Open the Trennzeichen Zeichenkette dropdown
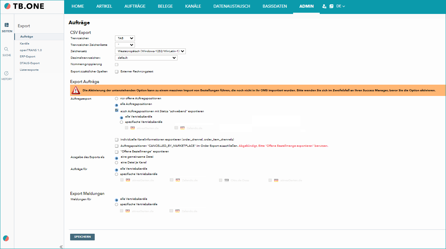The height and width of the screenshot is (249, 446). click(125, 45)
